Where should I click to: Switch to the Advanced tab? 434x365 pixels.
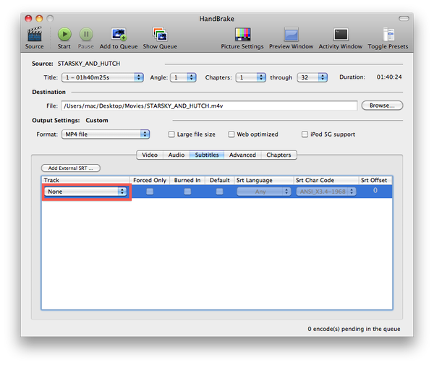(242, 155)
